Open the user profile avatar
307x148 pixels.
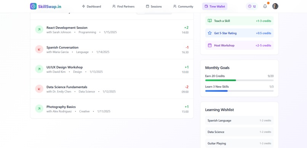(275, 6)
